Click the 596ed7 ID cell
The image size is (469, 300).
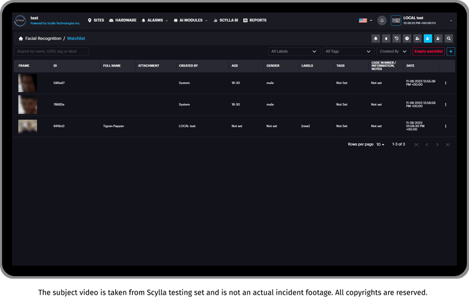pyautogui.click(x=59, y=83)
